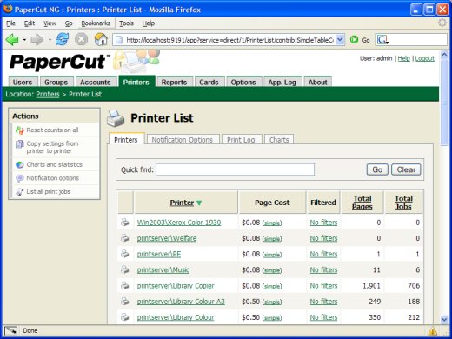
Task: Click the Reset counts on all icon
Action: tap(20, 130)
